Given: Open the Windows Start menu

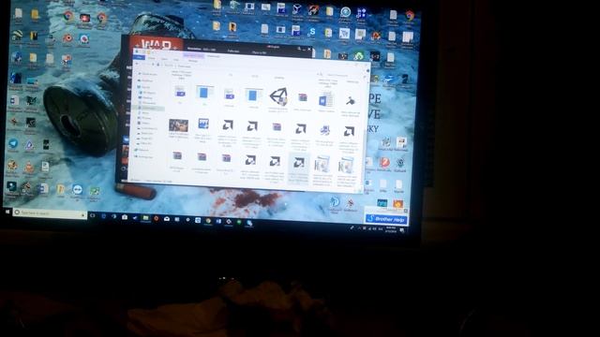Looking at the screenshot, I should (x=7, y=212).
